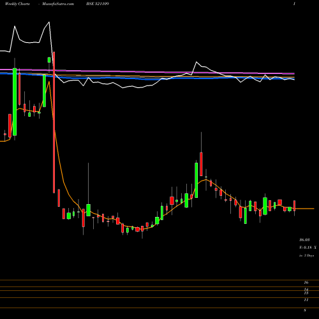Click the "36.03" price value
This screenshot has width=319, height=319.
click(x=304, y=240)
